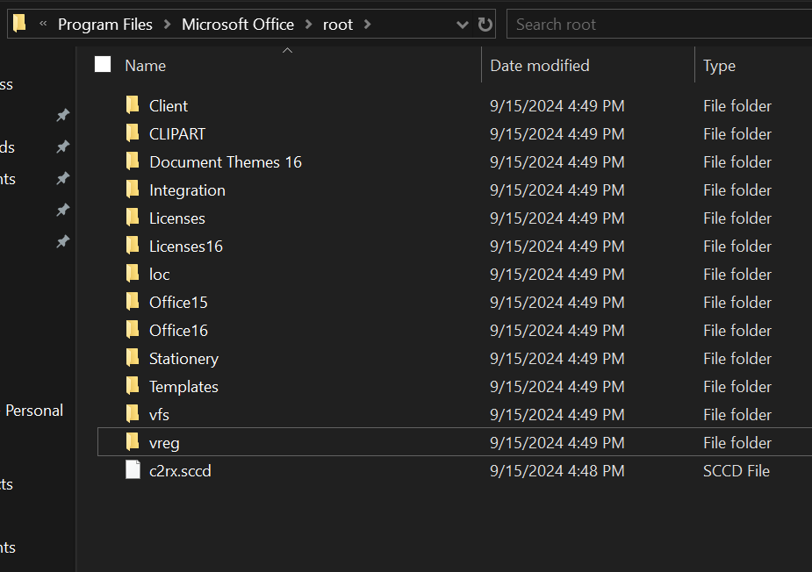Toggle the select-all checkbox in header
Viewport: 812px width, 572px height.
click(103, 65)
